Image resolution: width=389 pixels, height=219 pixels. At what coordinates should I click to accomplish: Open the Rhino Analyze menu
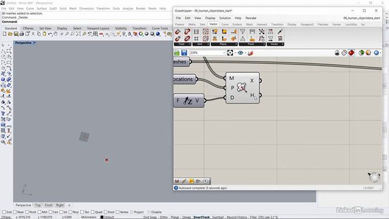click(x=128, y=9)
